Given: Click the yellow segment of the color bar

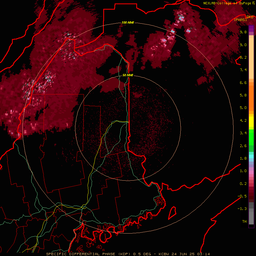Looking at the screenshot, I should pyautogui.click(x=251, y=122).
